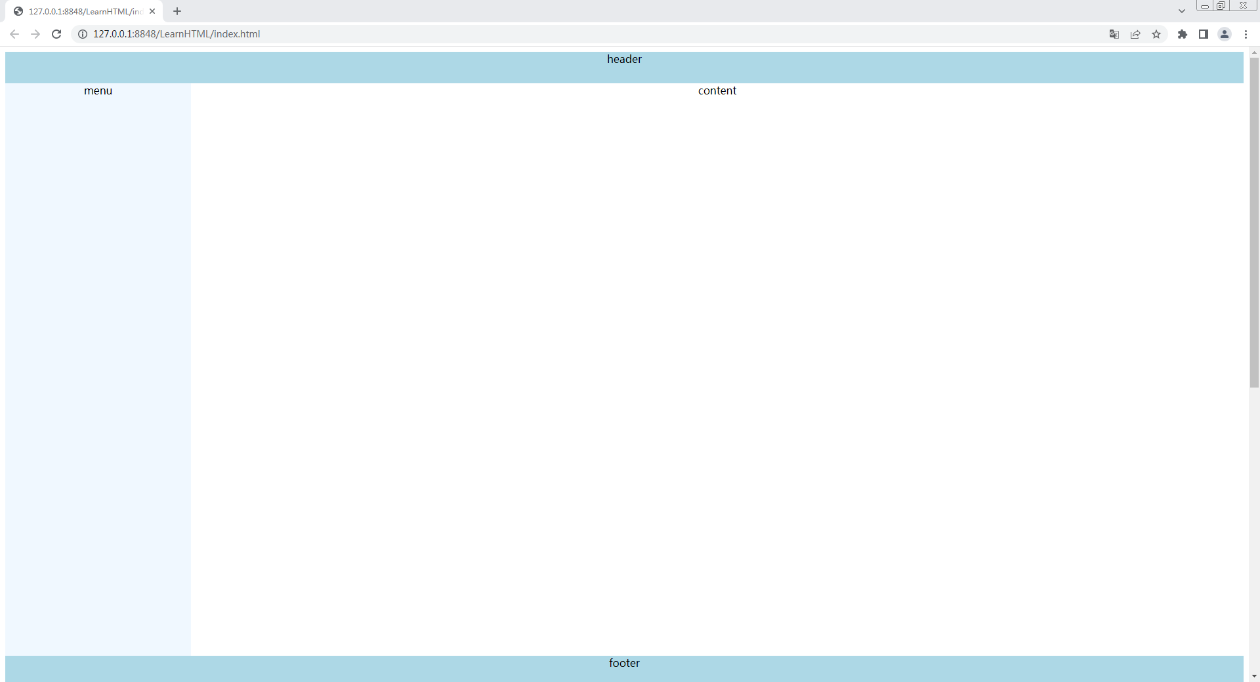This screenshot has height=682, width=1260.
Task: Open Google Translate for this page
Action: 1114,34
